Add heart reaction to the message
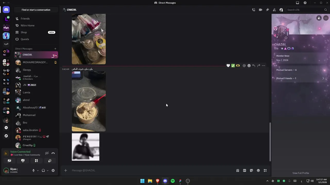The image size is (330, 185). click(228, 66)
